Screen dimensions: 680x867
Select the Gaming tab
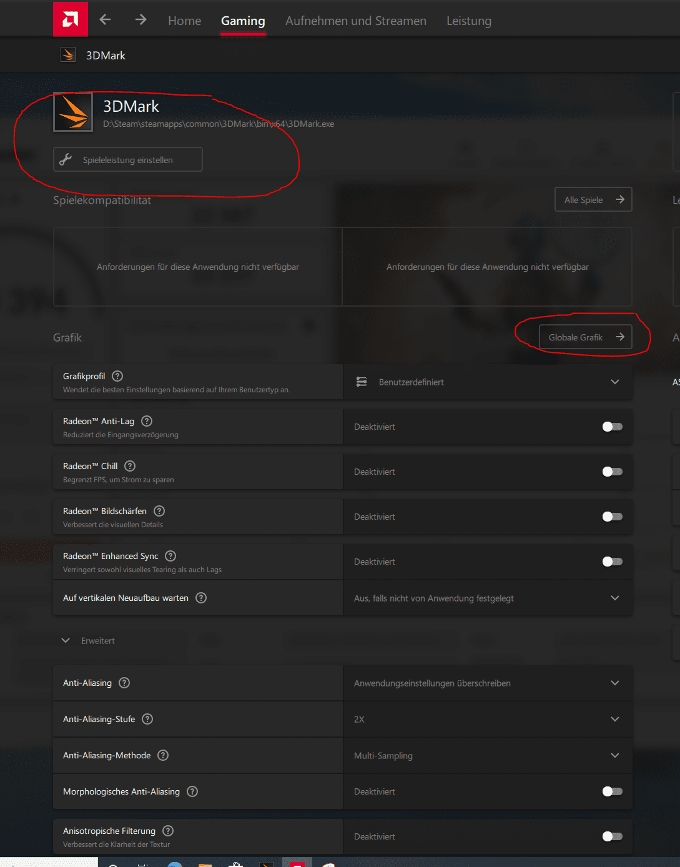(x=243, y=21)
